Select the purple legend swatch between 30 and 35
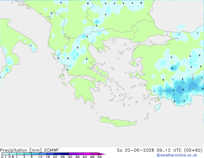The width and height of the screenshot is (204, 158). pyautogui.click(x=72, y=154)
